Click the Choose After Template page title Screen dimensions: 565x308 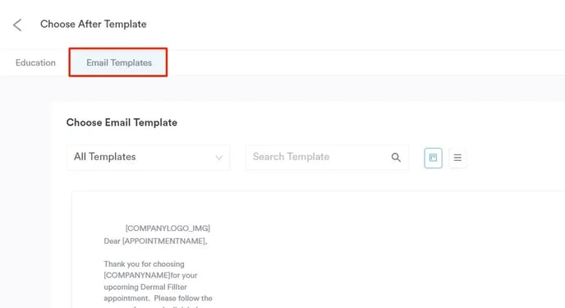pyautogui.click(x=94, y=24)
